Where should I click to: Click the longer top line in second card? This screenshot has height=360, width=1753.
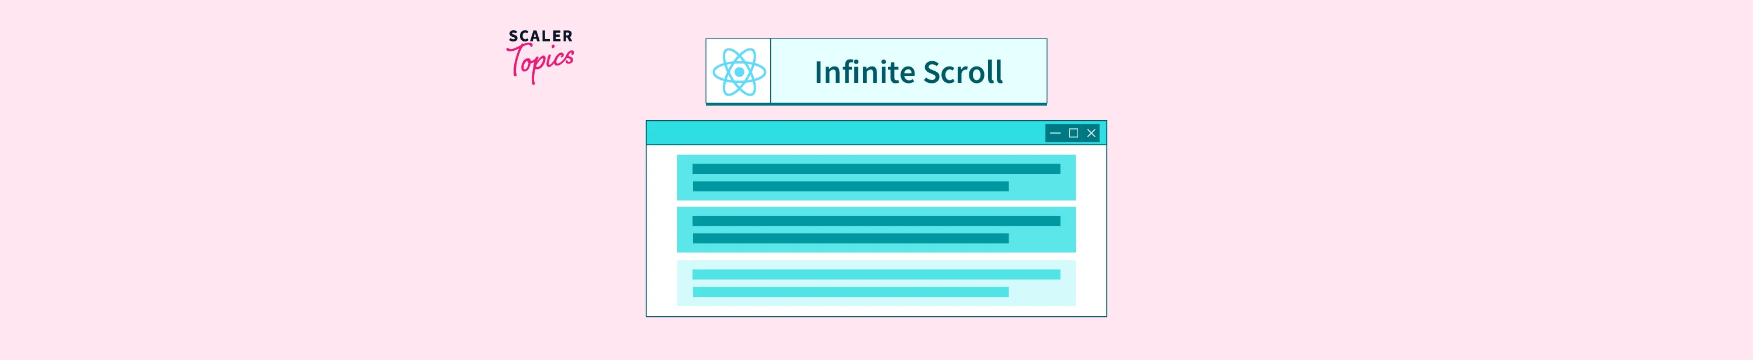click(876, 221)
